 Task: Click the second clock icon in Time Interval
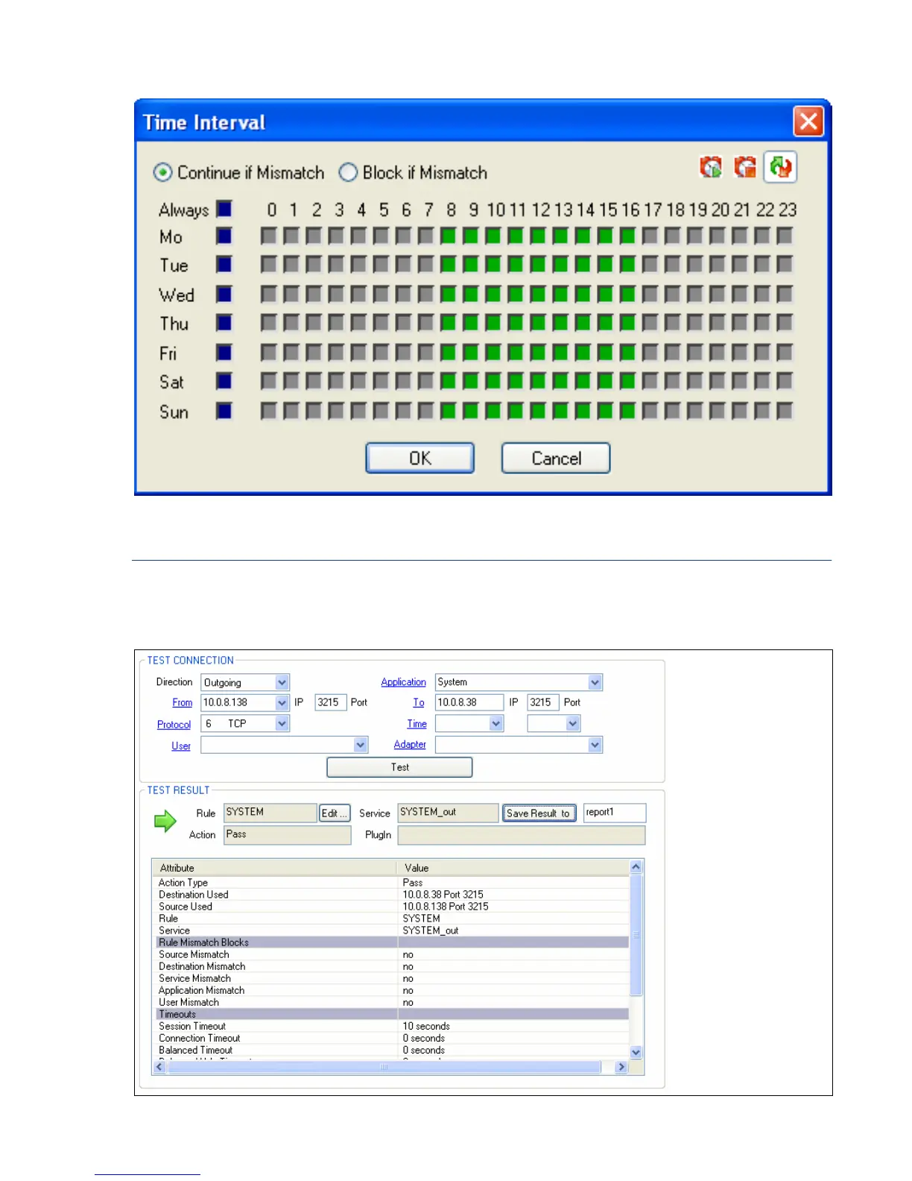(x=745, y=167)
